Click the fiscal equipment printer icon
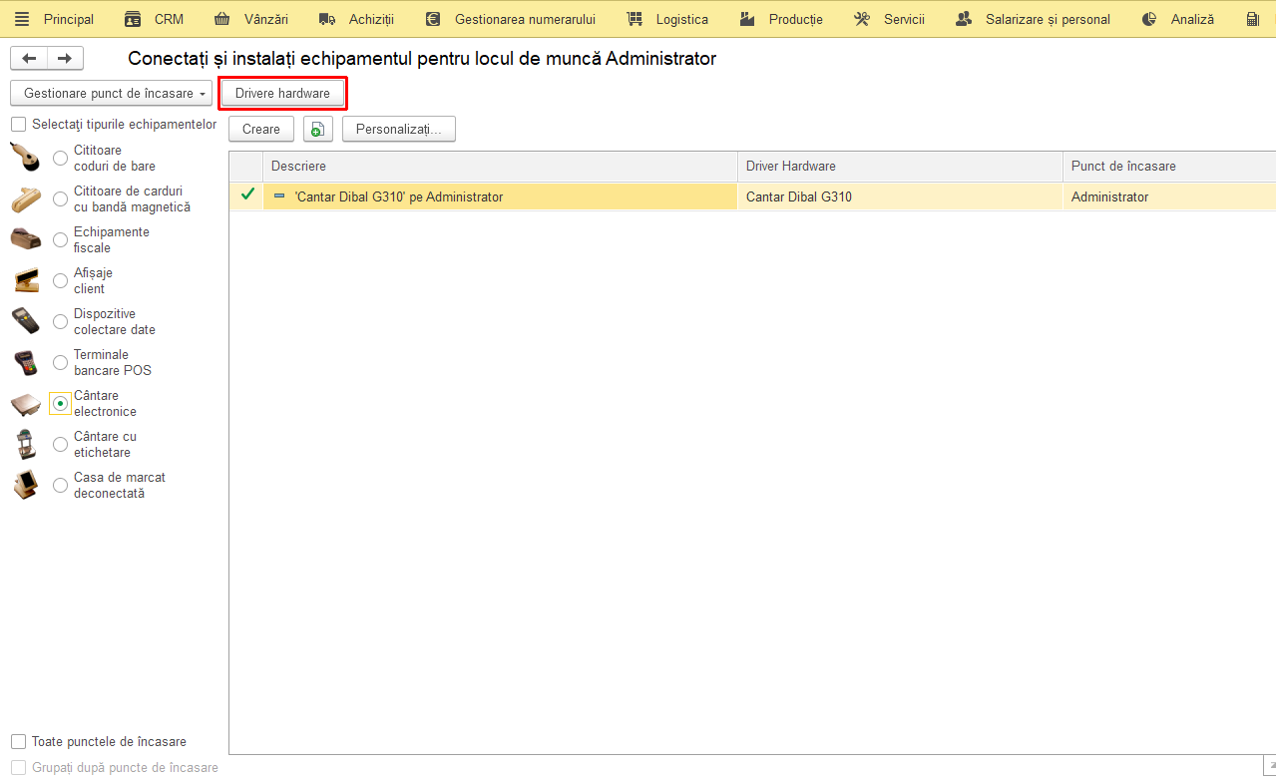This screenshot has width=1276, height=780. pos(25,239)
